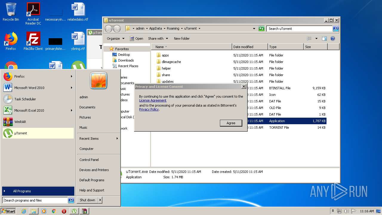The height and width of the screenshot is (215, 382).
Task: Open Microsoft Excel 2010 from Start menu
Action: coord(38,110)
